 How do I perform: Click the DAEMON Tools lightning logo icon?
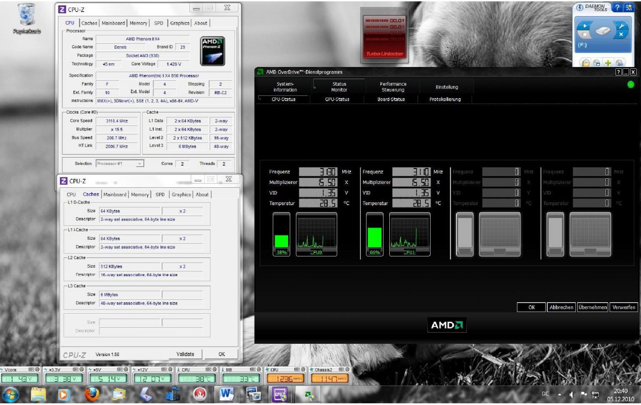point(580,7)
